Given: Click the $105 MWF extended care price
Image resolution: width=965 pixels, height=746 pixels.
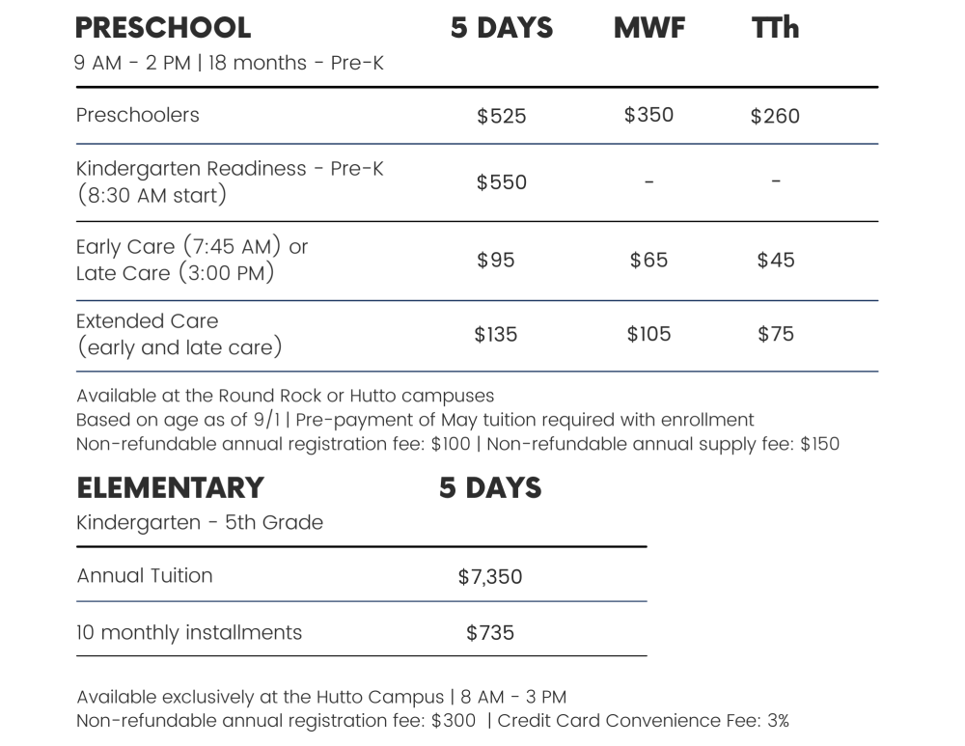Looking at the screenshot, I should coord(648,334).
